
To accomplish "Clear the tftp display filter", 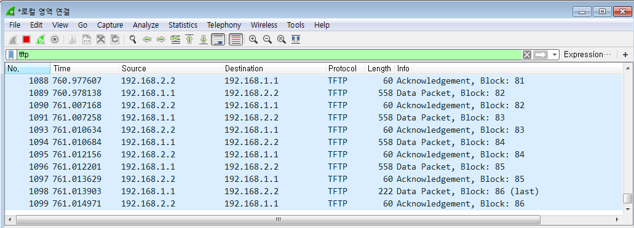I will [526, 55].
